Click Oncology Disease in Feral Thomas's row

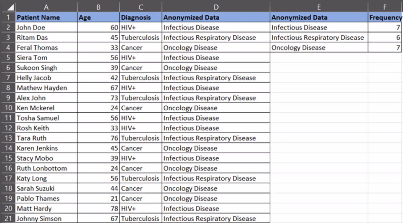point(216,48)
